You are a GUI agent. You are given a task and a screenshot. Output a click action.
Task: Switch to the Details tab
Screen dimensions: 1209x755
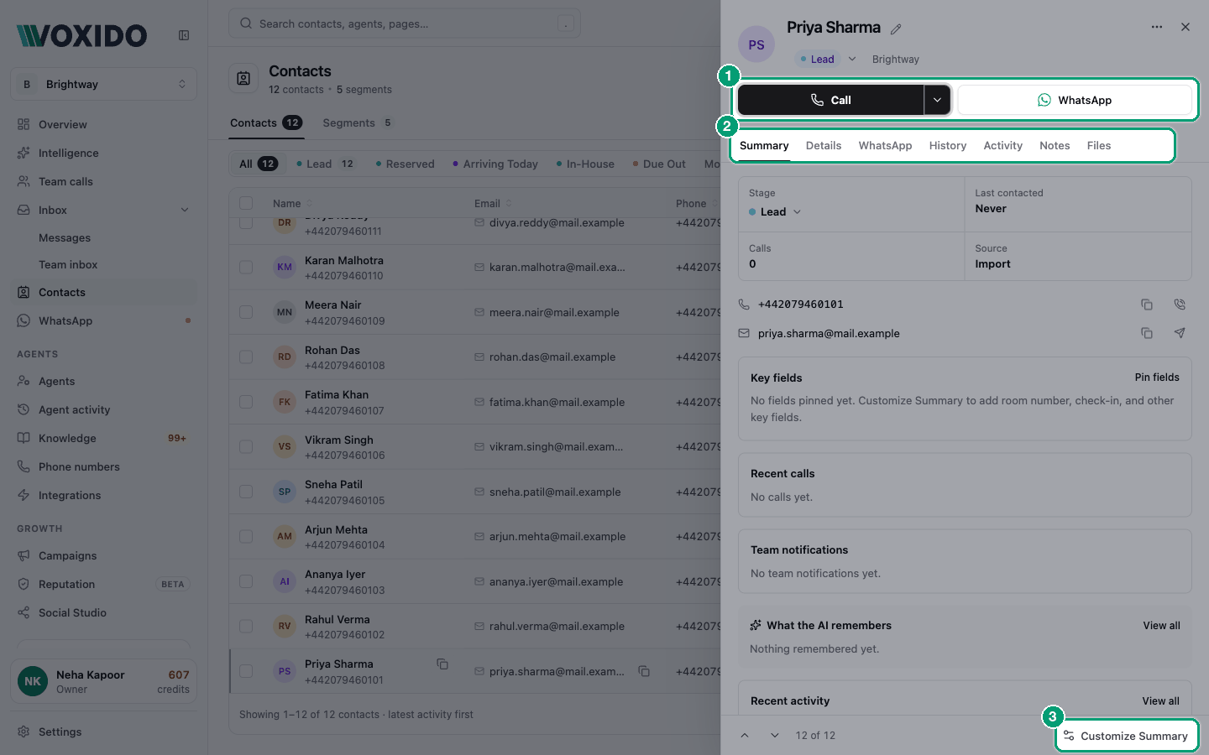(824, 145)
